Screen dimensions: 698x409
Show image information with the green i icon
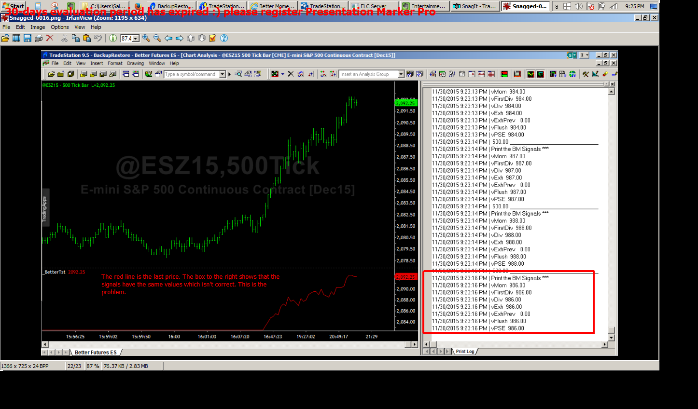(x=113, y=38)
